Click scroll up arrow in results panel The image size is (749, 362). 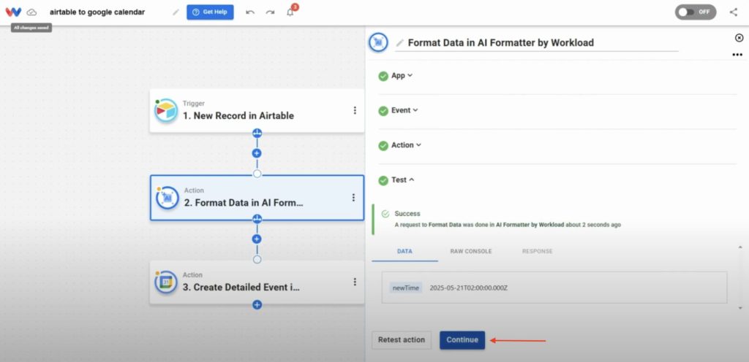[740, 247]
